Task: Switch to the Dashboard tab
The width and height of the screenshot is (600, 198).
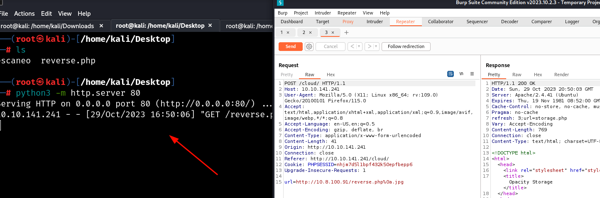Action: click(x=291, y=22)
